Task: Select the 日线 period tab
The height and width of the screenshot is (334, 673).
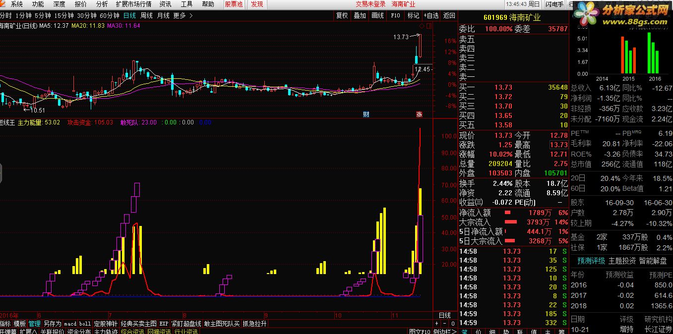Action: click(130, 15)
